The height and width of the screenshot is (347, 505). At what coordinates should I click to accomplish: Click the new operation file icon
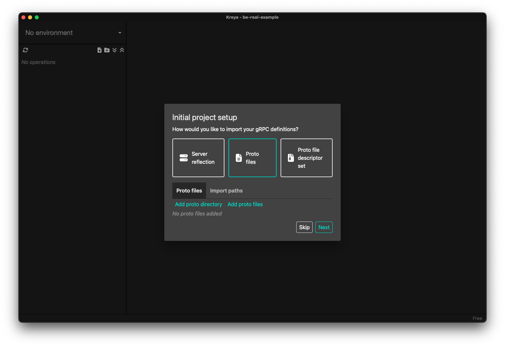(x=100, y=50)
